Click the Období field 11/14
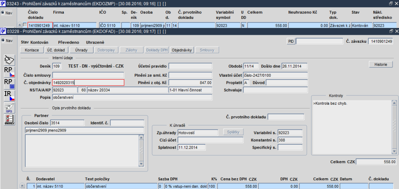399x189 pixels. (251, 66)
